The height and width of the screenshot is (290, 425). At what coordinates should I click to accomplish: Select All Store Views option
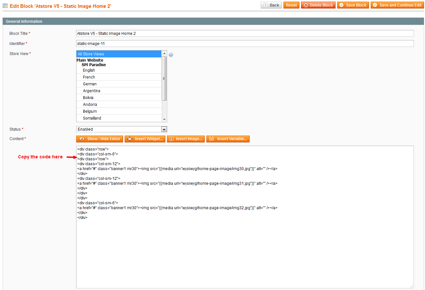119,54
